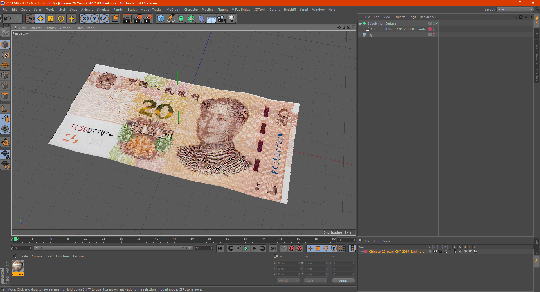Toggle viewport maximize icon

click(x=354, y=28)
